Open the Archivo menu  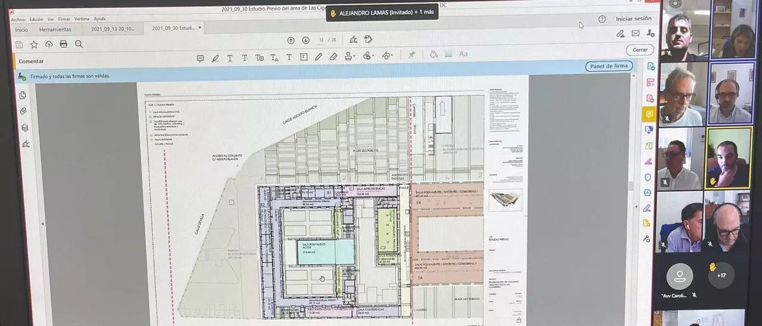coord(18,19)
